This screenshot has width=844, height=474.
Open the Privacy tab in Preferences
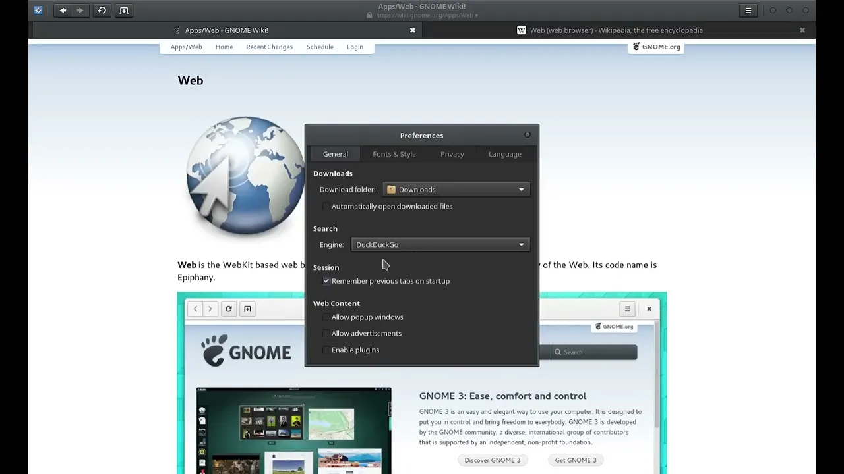[452, 154]
